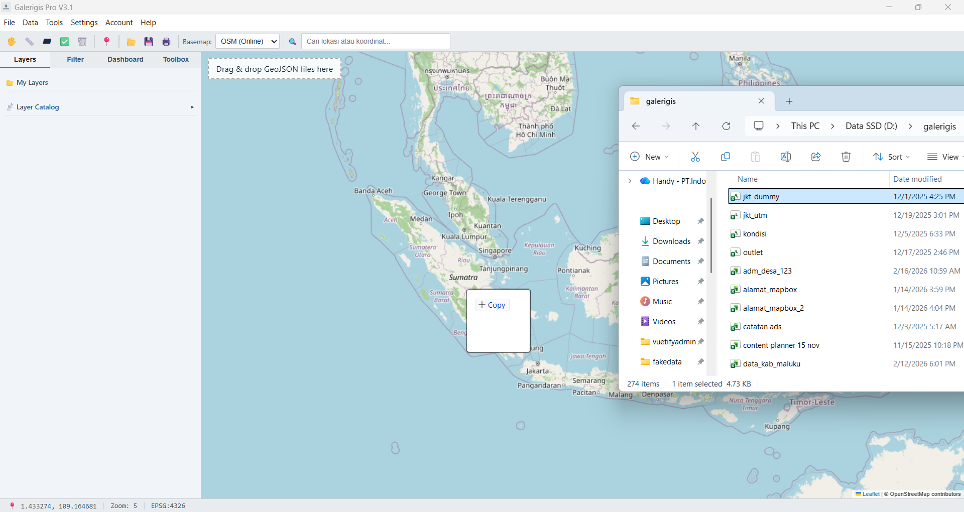Click the search magnifier icon
This screenshot has height=512, width=964.
pyautogui.click(x=293, y=41)
